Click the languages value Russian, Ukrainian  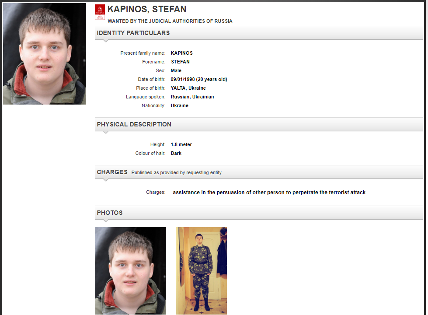[x=192, y=97]
